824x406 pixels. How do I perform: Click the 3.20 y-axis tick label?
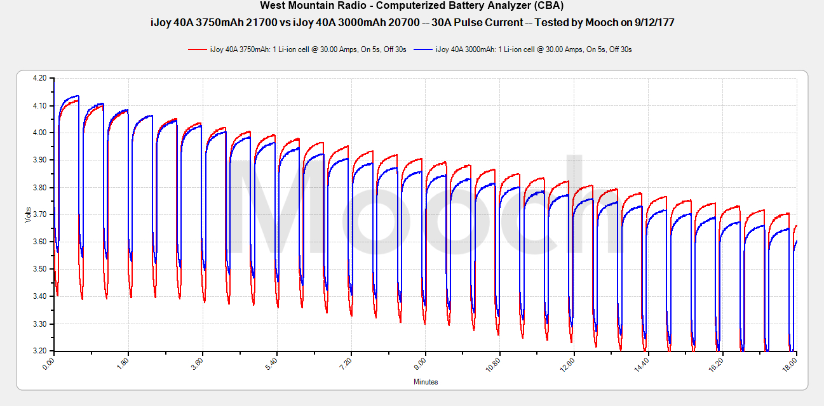click(39, 351)
